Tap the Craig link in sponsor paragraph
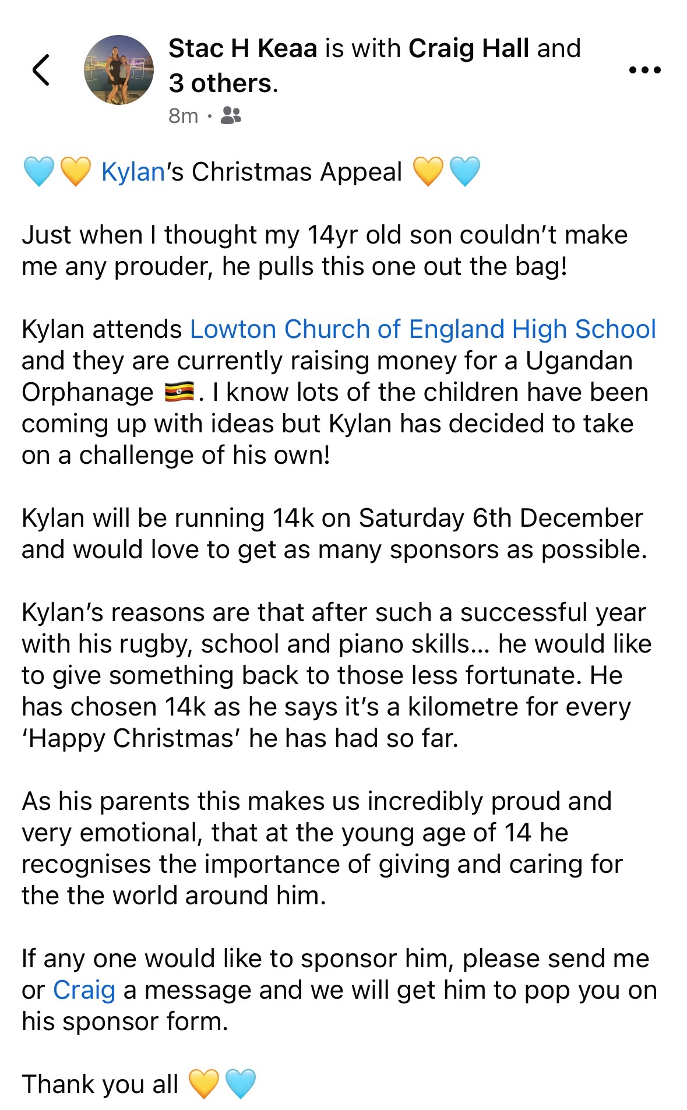This screenshot has height=1110, width=687. click(84, 990)
